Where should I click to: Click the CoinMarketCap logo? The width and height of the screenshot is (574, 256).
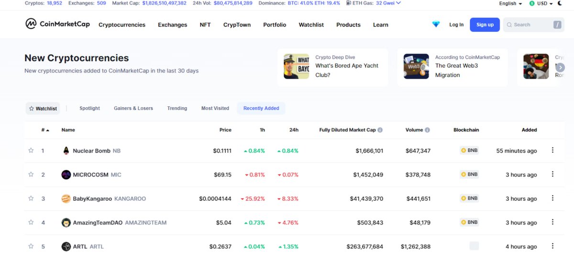pyautogui.click(x=57, y=24)
